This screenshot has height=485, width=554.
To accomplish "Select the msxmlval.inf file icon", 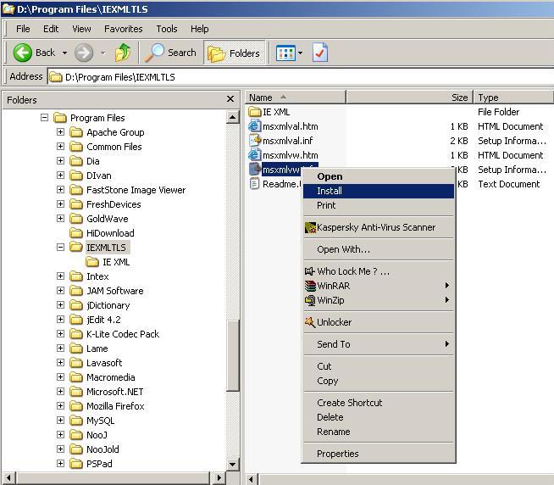I will tap(254, 141).
